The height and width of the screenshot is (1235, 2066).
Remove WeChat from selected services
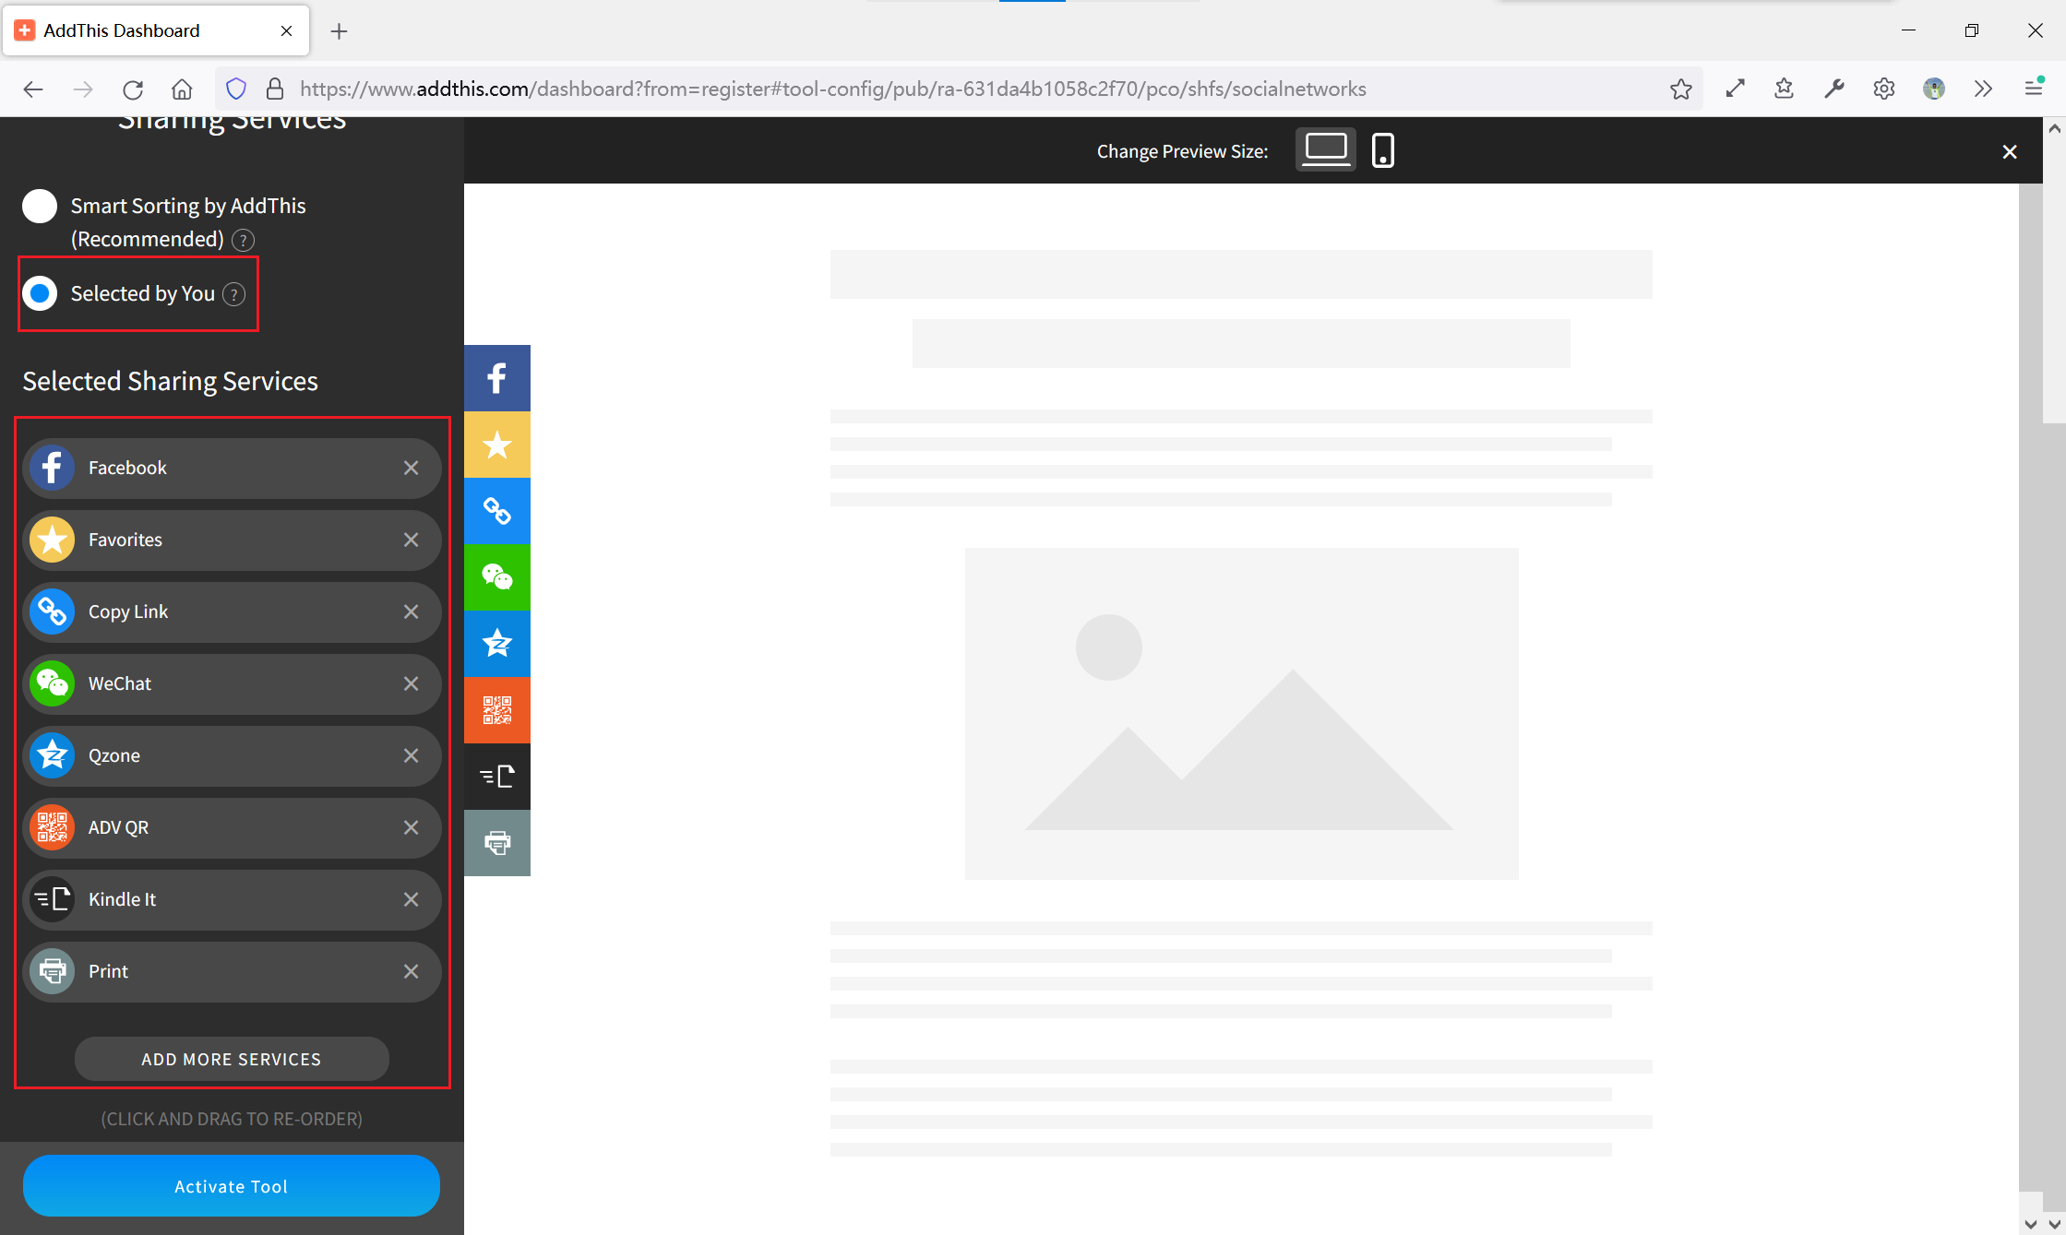click(411, 683)
